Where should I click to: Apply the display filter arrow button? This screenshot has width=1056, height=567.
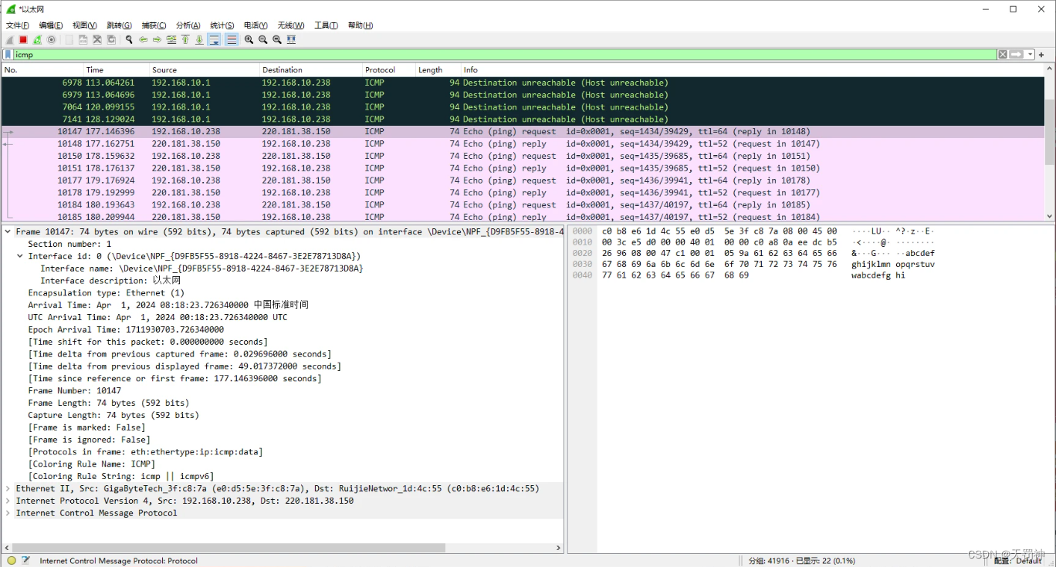[1016, 55]
